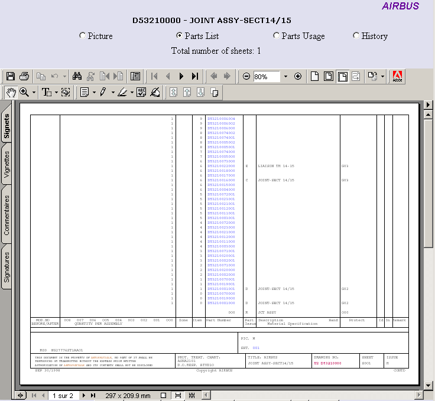Select the History radio button

pos(356,35)
